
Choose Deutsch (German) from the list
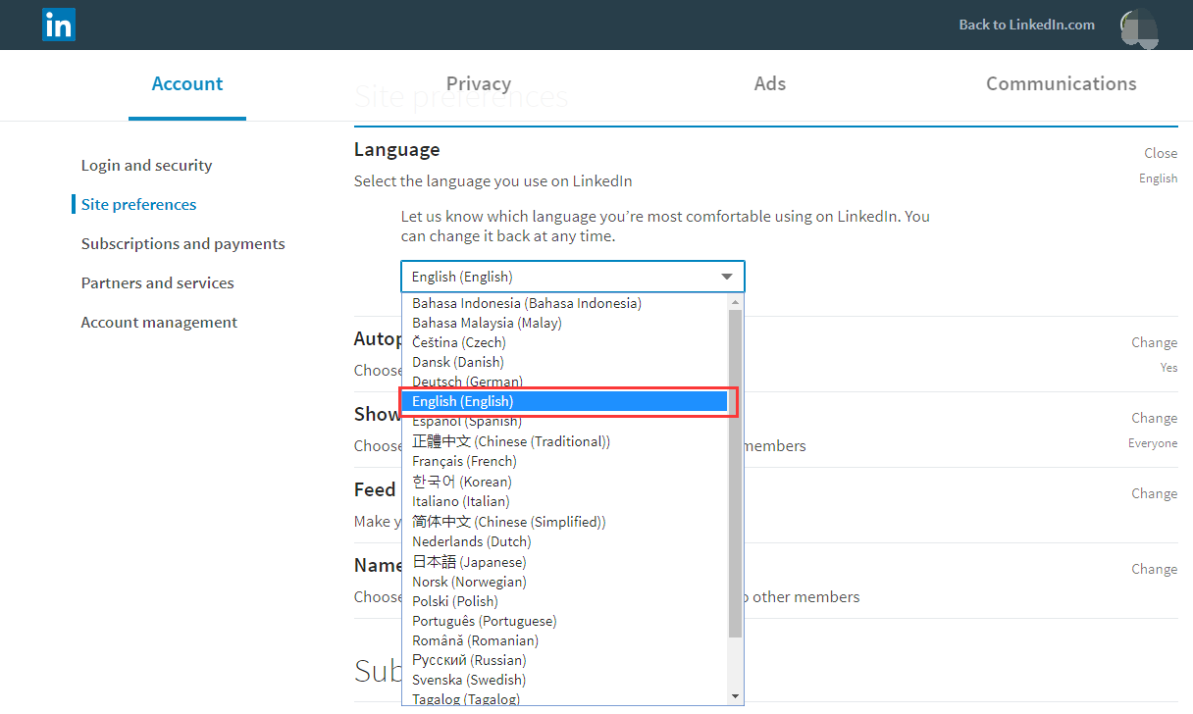(467, 382)
